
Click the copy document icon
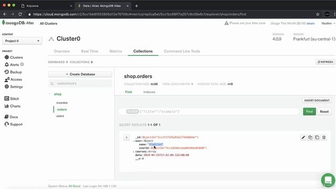tap(310, 138)
